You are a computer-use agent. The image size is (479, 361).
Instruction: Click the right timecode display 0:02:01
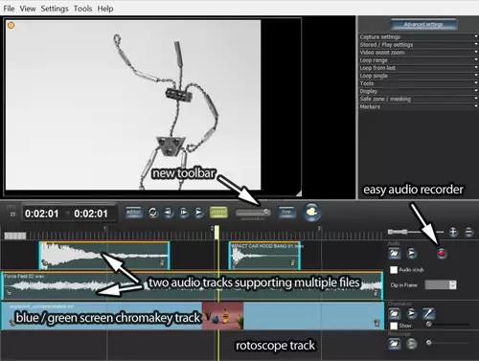click(91, 214)
